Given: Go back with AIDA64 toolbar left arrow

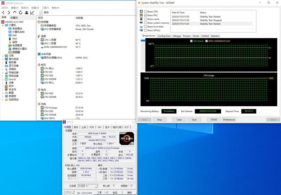Looking at the screenshot, I should [3, 12].
